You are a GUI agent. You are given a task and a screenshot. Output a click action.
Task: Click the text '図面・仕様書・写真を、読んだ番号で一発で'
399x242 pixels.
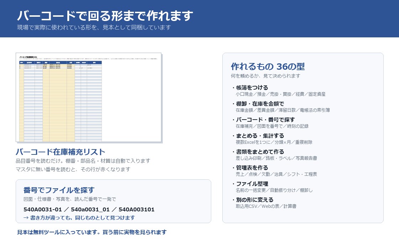click(70, 199)
